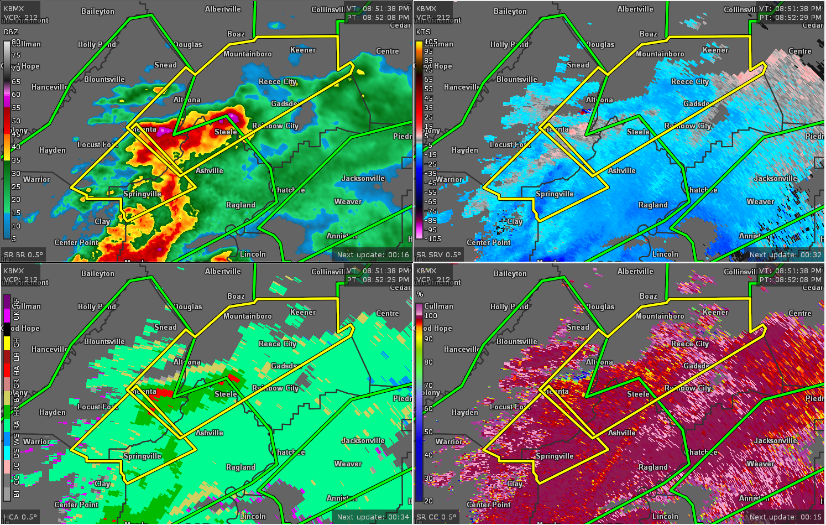The image size is (826, 525).
Task: Click the red velocity couplet near Altoona in SRV
Action: (x=584, y=111)
